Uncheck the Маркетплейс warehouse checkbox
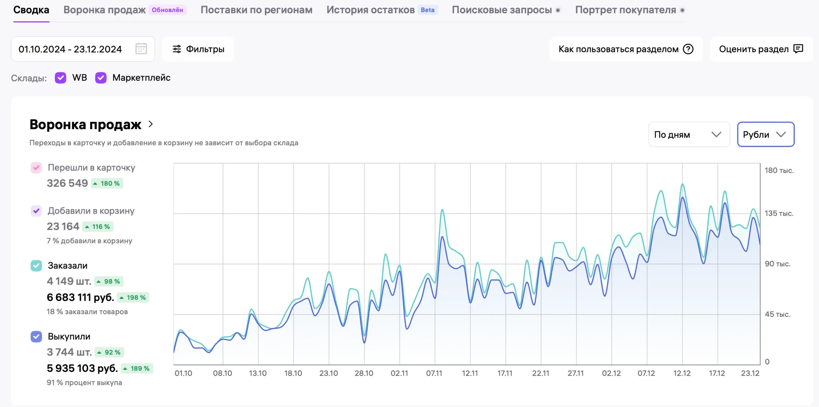Viewport: 819px width, 407px height. click(x=101, y=78)
